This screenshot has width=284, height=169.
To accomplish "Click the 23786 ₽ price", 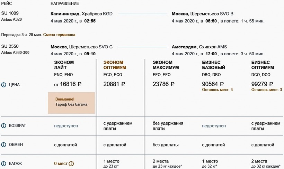I will (x=164, y=84).
